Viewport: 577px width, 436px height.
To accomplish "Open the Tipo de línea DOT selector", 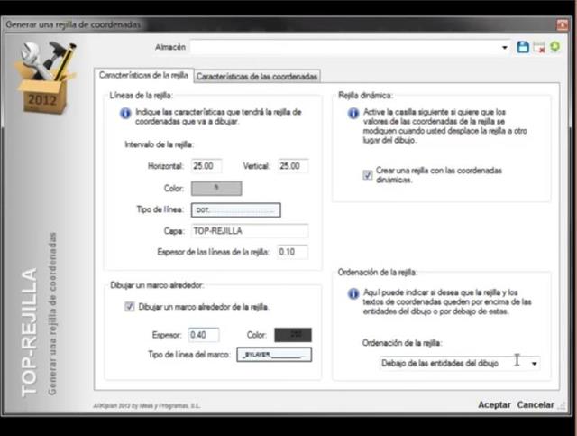I will click(236, 210).
